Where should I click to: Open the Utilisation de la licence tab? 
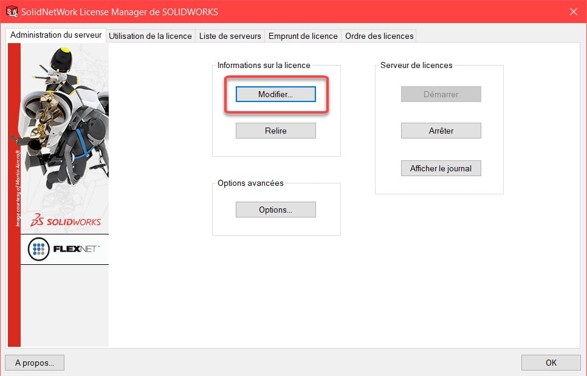coord(150,36)
